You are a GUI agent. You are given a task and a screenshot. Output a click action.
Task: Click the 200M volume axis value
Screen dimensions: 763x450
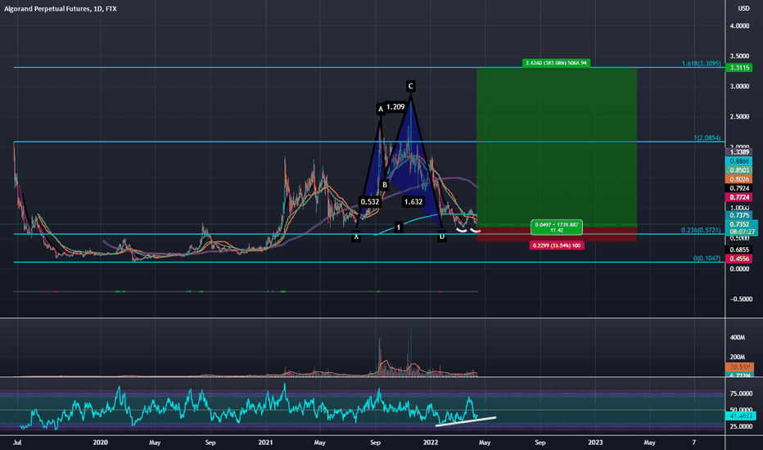click(737, 357)
